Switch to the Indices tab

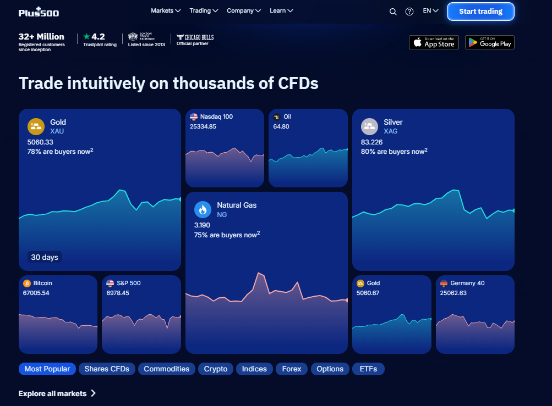[x=254, y=369]
